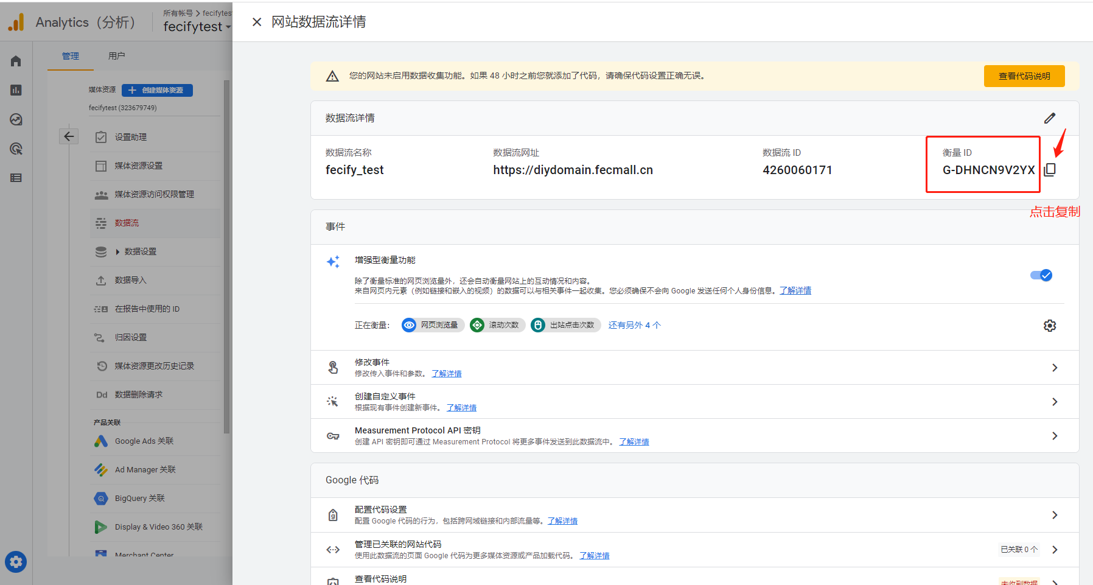
Task: Open 归因设置 menu item
Action: coord(155,337)
